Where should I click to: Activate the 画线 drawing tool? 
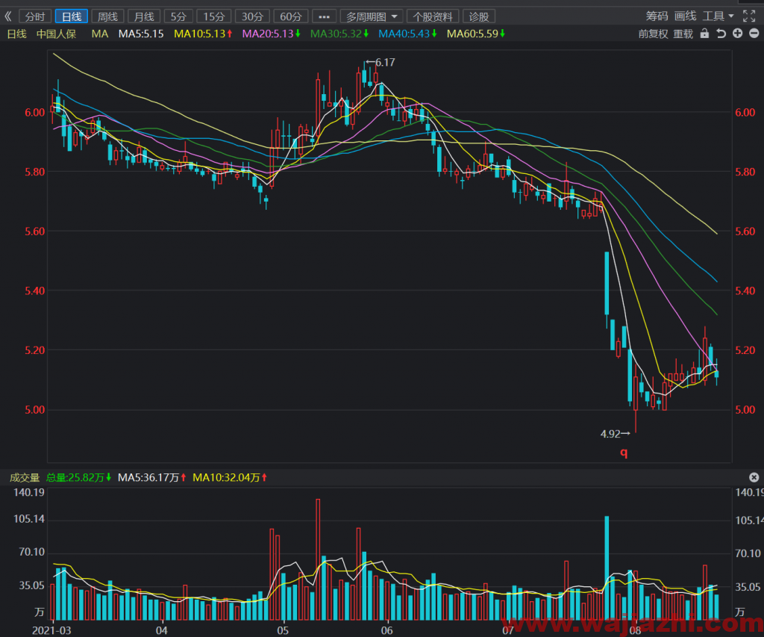click(685, 16)
